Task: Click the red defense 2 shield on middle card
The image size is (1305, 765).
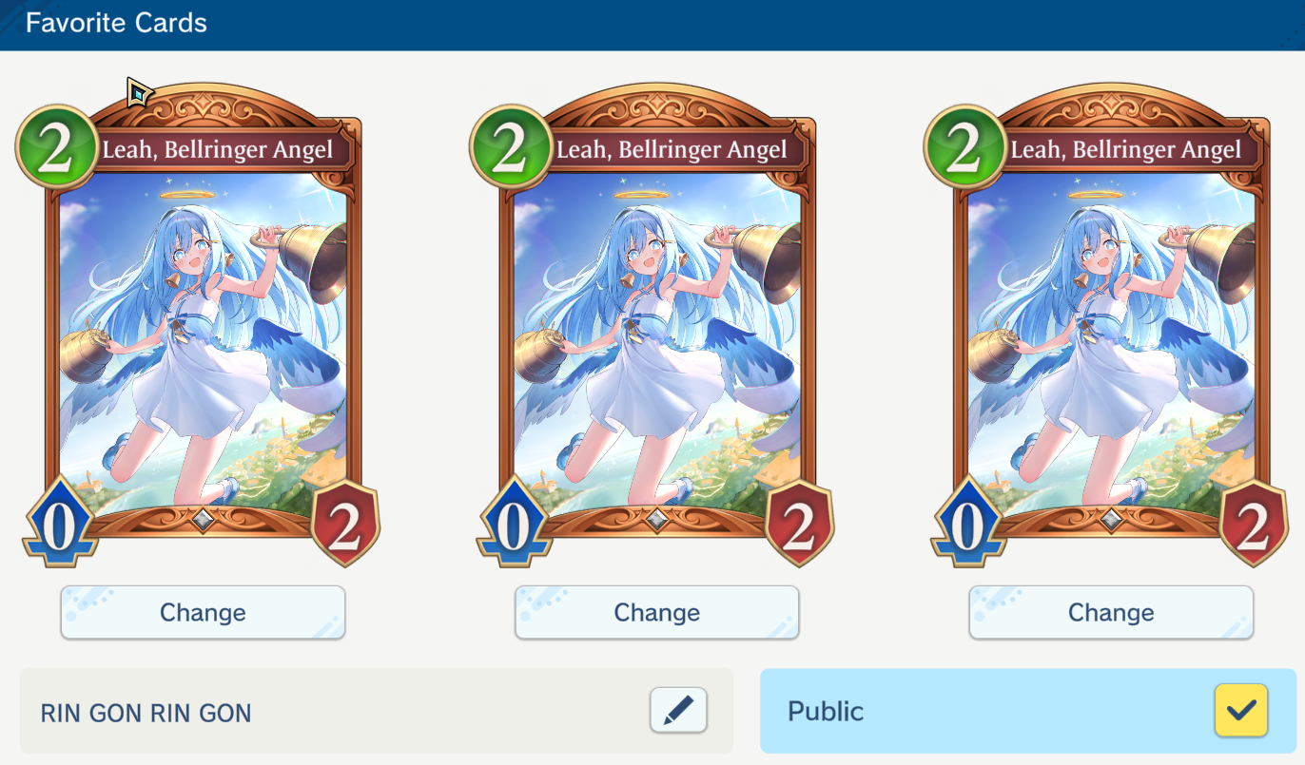Action: (800, 524)
